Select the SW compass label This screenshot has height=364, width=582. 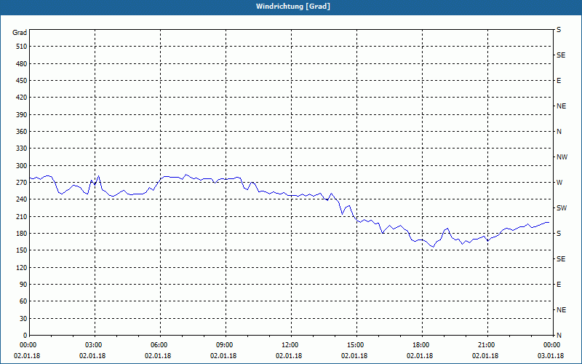562,208
